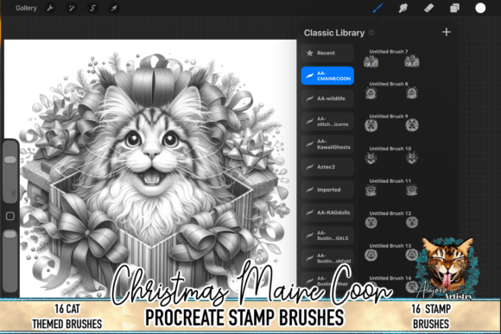This screenshot has width=501, height=334.
Task: Add a new brush with plus icon
Action: [x=447, y=32]
